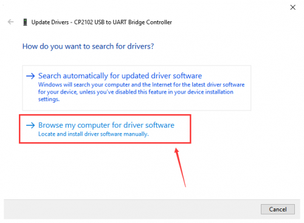Viewport: 304px width, 223px height.
Task: Click the How do you want to search heading
Action: (x=88, y=46)
